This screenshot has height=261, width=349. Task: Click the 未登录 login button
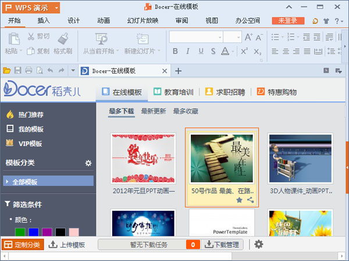click(288, 21)
